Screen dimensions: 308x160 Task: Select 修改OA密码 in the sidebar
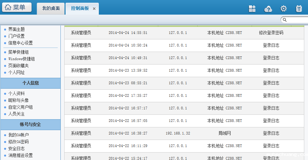pos(18,142)
